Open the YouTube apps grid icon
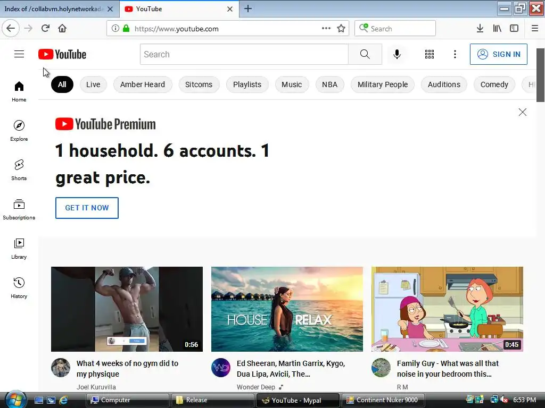This screenshot has width=545, height=408. pos(430,54)
